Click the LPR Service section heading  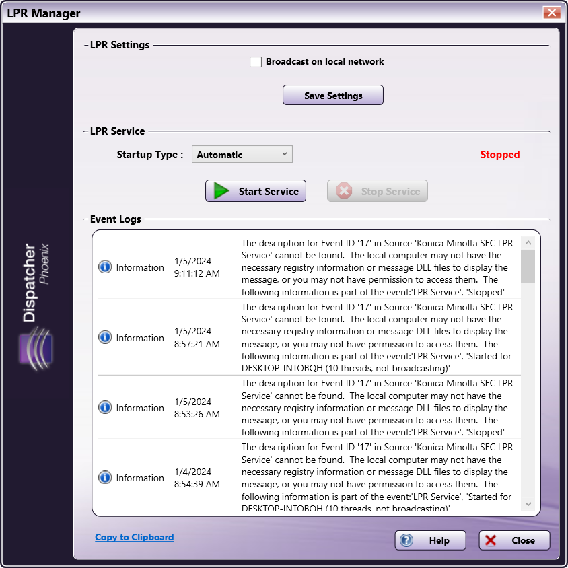(117, 131)
